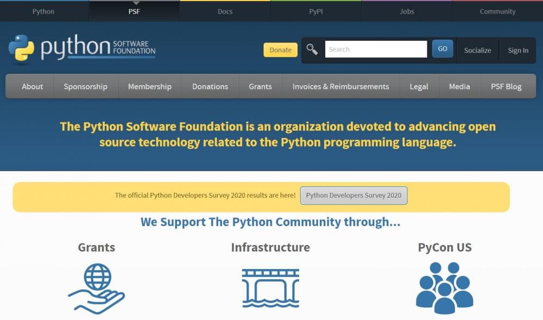Open the PyPI top tab
The width and height of the screenshot is (543, 320).
(x=315, y=11)
